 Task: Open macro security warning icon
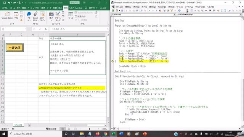pyautogui.click(x=21, y=20)
